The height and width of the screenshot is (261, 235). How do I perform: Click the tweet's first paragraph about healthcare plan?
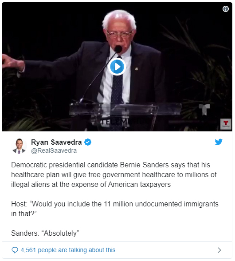(114, 175)
